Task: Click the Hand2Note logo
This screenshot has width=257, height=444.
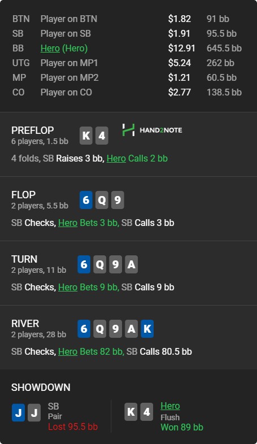Action: click(x=152, y=130)
